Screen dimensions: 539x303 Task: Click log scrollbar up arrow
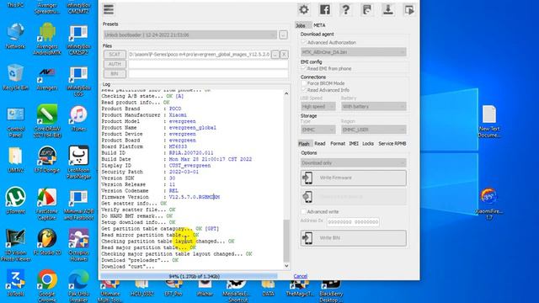(x=286, y=93)
